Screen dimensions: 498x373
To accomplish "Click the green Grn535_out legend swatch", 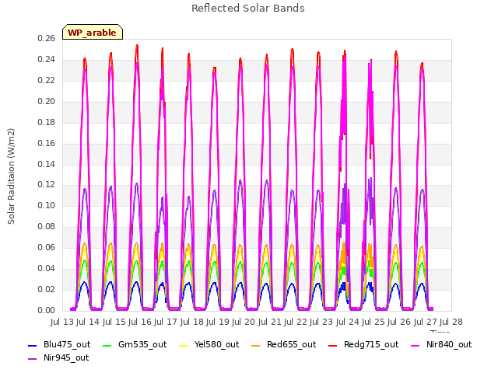I will pyautogui.click(x=107, y=346).
